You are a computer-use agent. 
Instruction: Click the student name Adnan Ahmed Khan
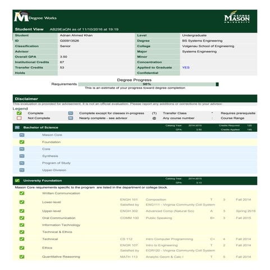(76, 35)
